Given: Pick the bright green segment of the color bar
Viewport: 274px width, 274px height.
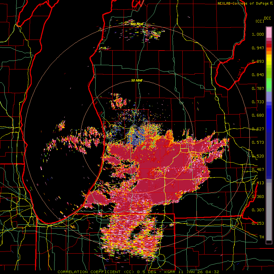Looking at the screenshot, I should (269, 83).
